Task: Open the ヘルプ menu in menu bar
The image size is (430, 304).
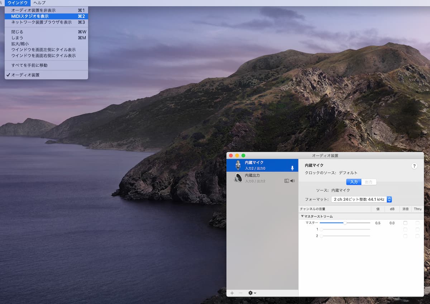Action: click(39, 3)
